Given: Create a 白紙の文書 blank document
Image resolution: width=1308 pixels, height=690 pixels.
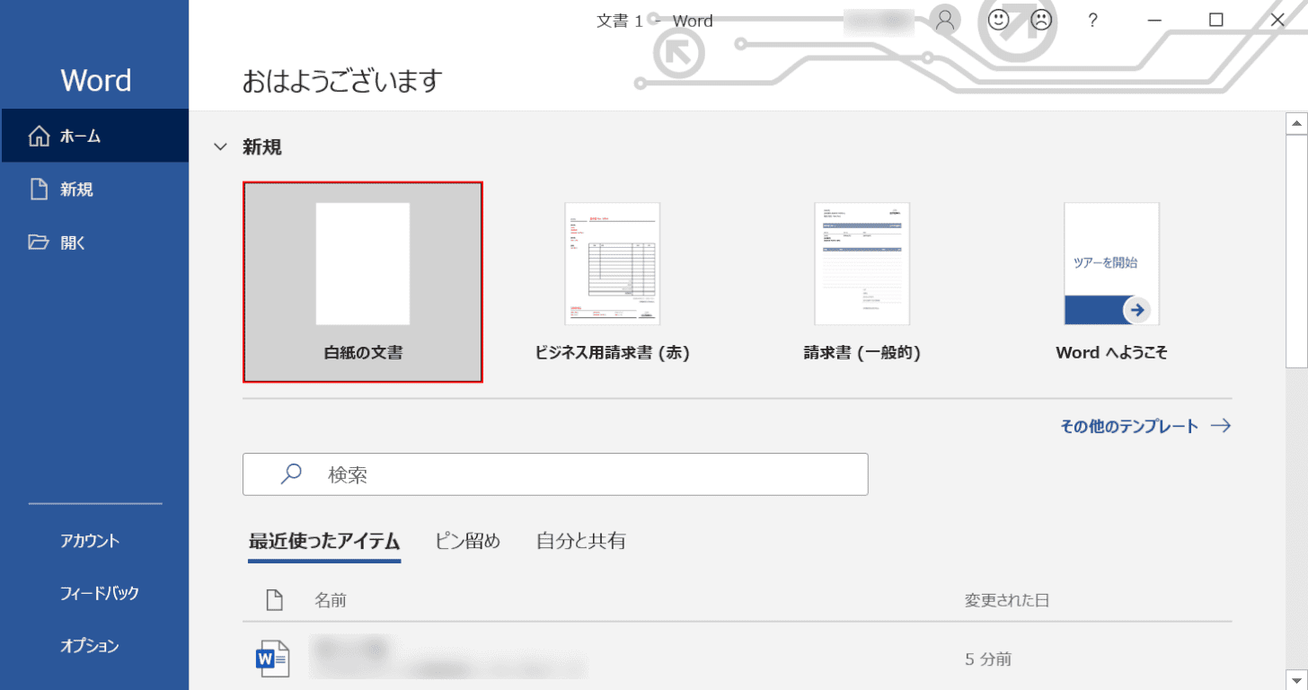Looking at the screenshot, I should pos(363,282).
